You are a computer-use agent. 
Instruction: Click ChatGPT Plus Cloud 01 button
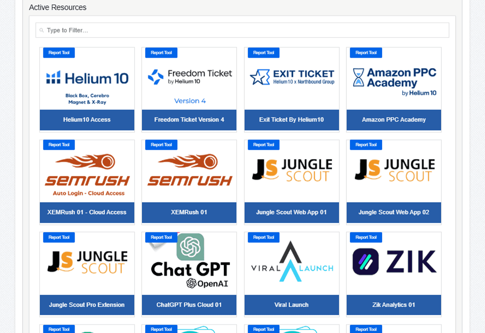pyautogui.click(x=189, y=305)
